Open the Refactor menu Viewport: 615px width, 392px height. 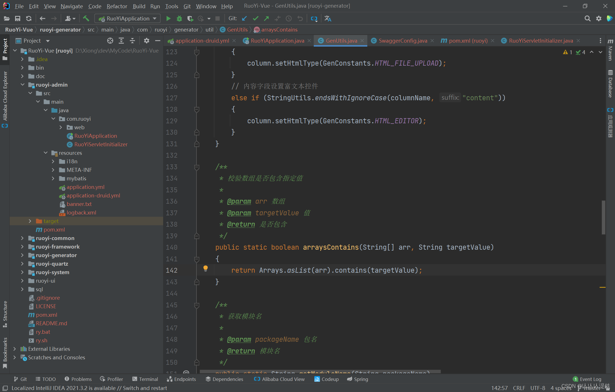pyautogui.click(x=117, y=6)
